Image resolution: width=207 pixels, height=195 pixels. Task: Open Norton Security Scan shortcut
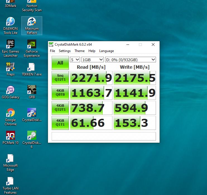click(32, 6)
